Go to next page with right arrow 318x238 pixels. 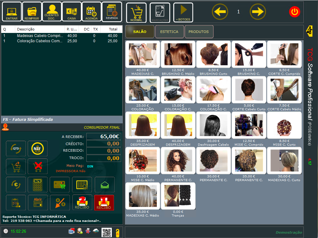pyautogui.click(x=258, y=12)
